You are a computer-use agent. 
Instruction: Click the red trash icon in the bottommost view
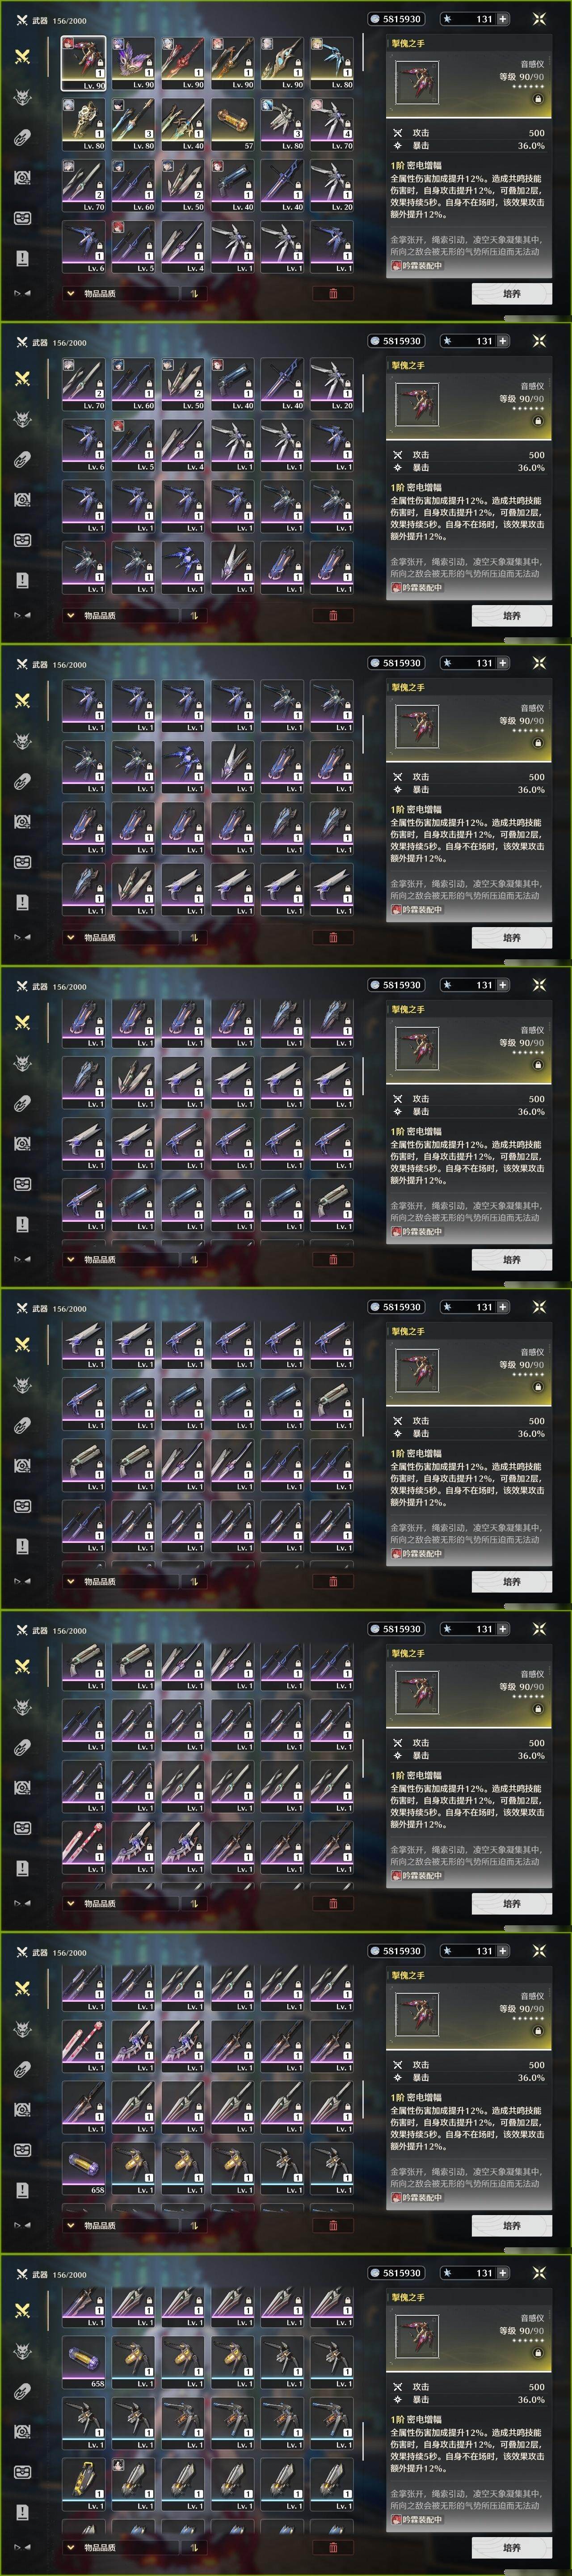[x=333, y=2547]
